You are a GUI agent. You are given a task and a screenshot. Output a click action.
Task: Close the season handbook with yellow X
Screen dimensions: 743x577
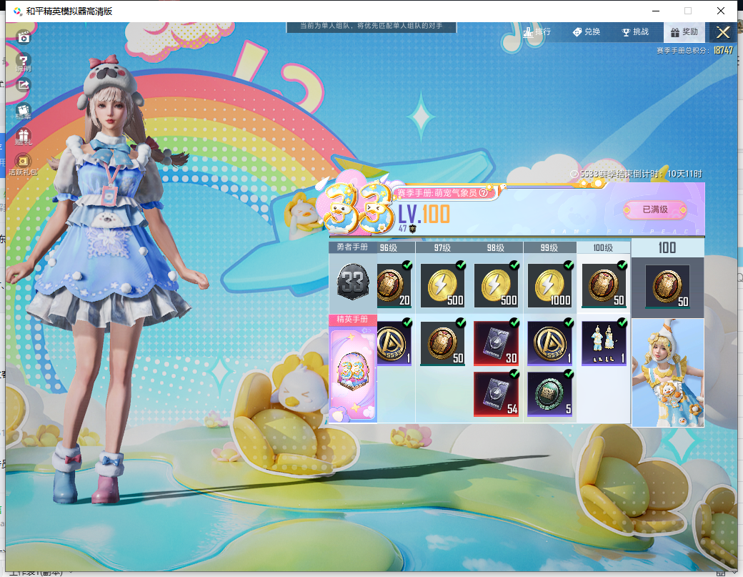pyautogui.click(x=722, y=32)
